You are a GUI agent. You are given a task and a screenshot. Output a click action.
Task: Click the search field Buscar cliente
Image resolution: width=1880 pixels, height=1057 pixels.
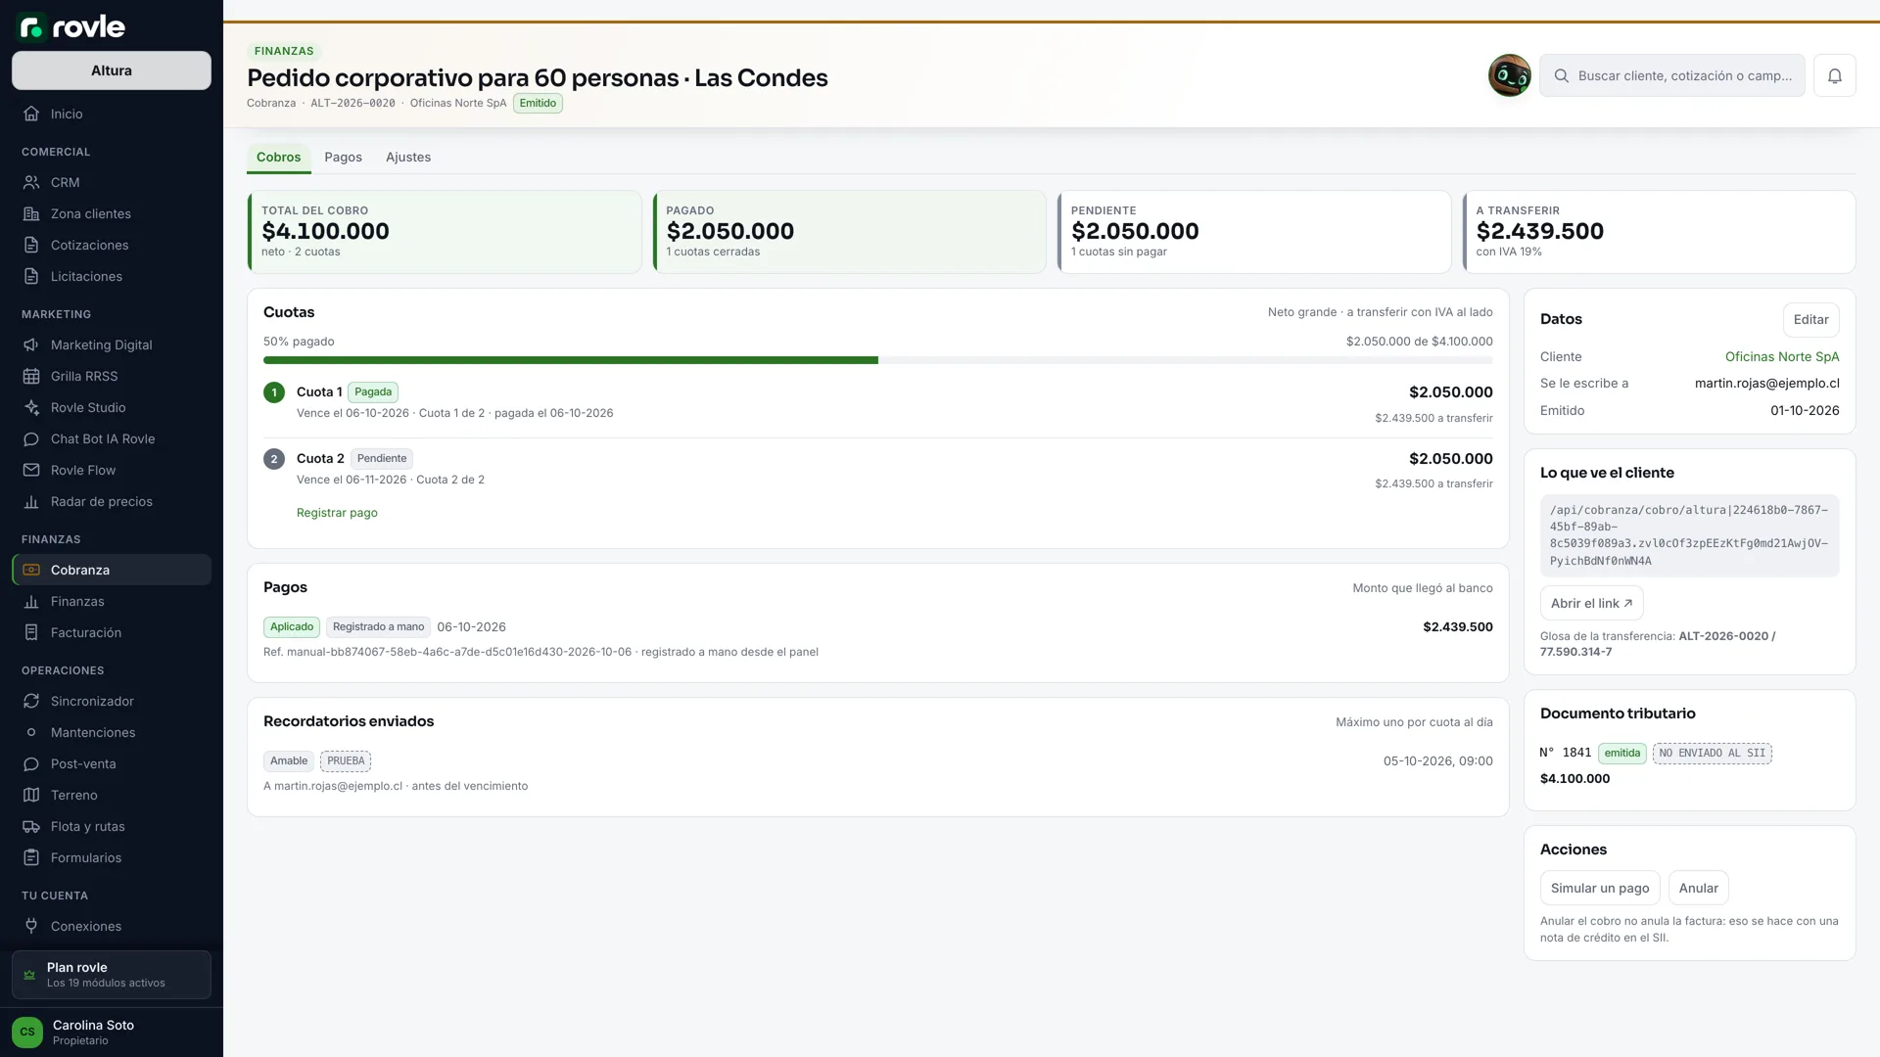pyautogui.click(x=1672, y=75)
